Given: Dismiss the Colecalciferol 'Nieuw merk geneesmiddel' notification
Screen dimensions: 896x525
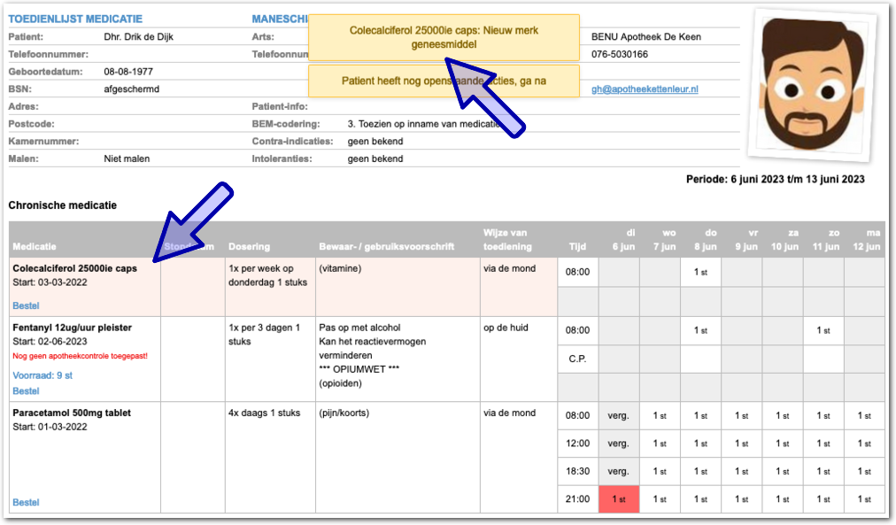Looking at the screenshot, I should pyautogui.click(x=444, y=37).
